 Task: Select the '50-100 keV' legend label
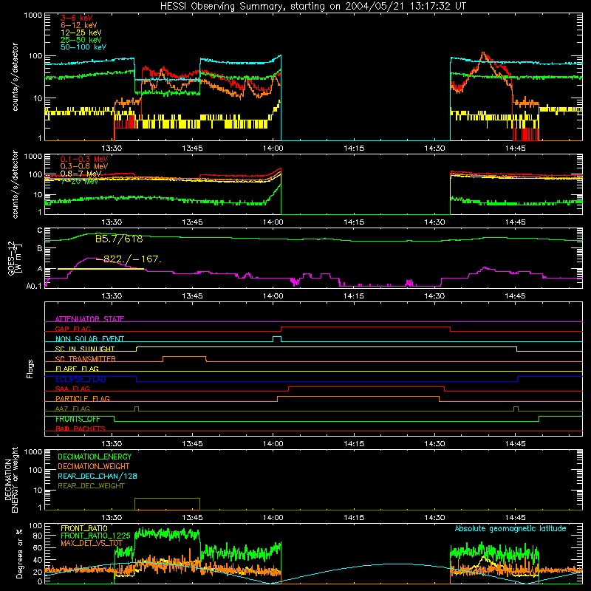[x=83, y=47]
